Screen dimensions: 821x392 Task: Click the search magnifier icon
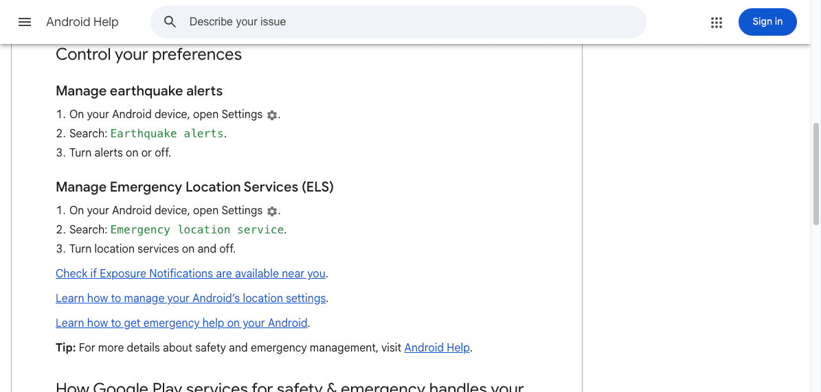click(x=170, y=22)
